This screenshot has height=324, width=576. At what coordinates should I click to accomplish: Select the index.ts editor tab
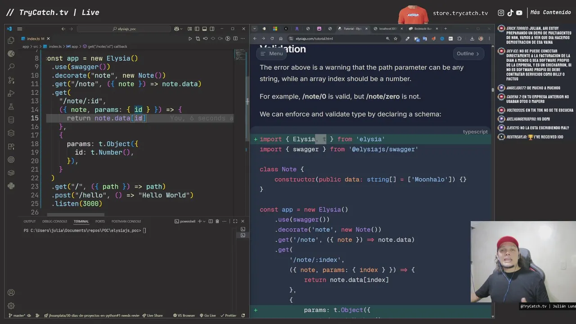[x=36, y=39]
